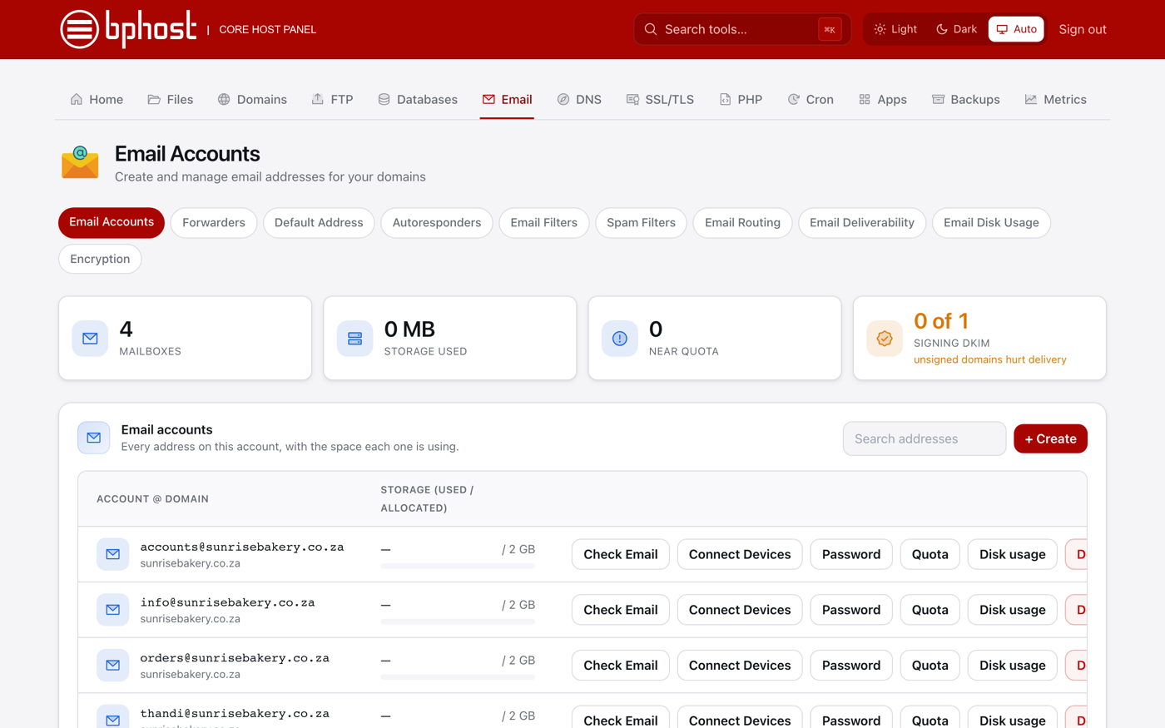Click storage bar for accounts@sunrisebakery.co.za

click(458, 566)
